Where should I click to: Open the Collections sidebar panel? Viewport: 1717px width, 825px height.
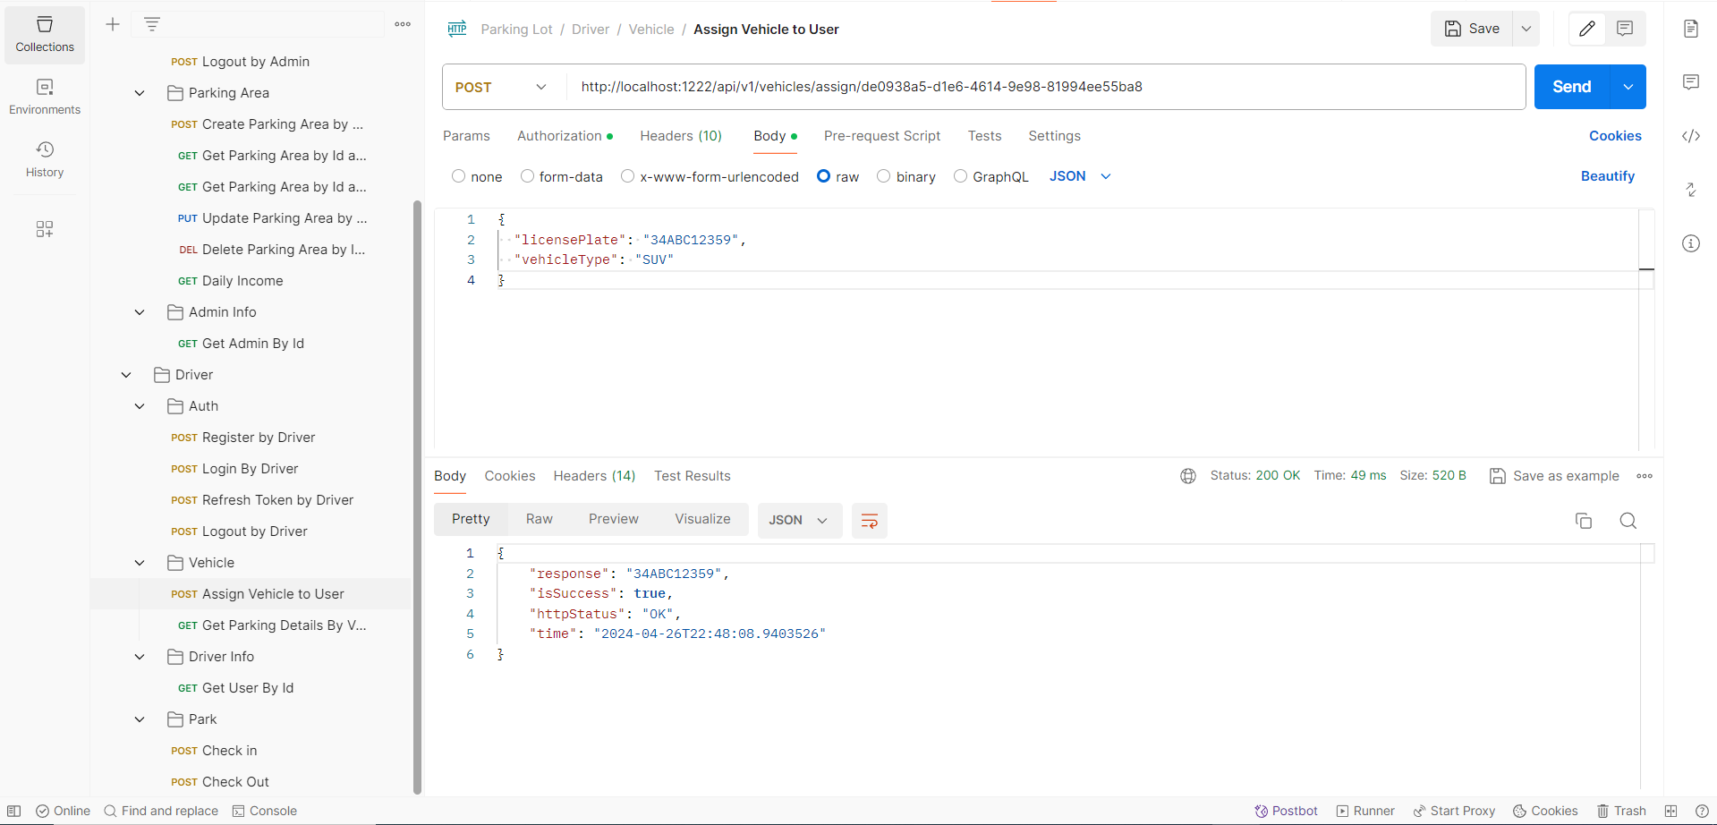(x=45, y=35)
